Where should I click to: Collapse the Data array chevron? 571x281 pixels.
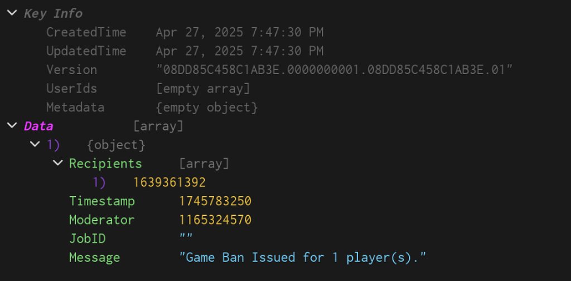pos(12,126)
